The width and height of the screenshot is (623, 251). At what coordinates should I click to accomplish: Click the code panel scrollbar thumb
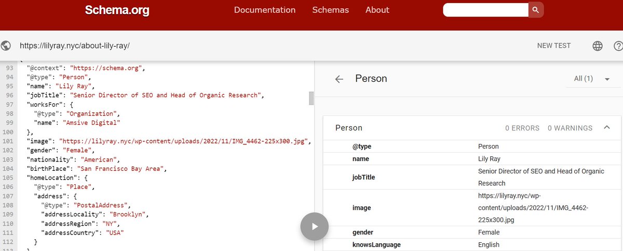311,98
